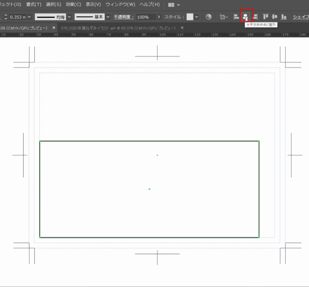Close the 078_2020年賀ねずみイラスト document tab
This screenshot has height=287, width=309.
coord(182,28)
